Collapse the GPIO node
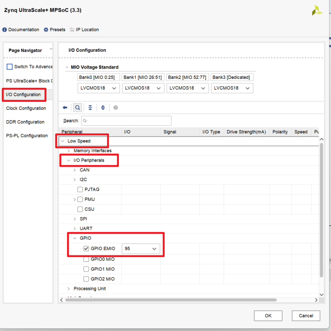Image resolution: width=331 pixels, height=331 pixels. point(75,238)
